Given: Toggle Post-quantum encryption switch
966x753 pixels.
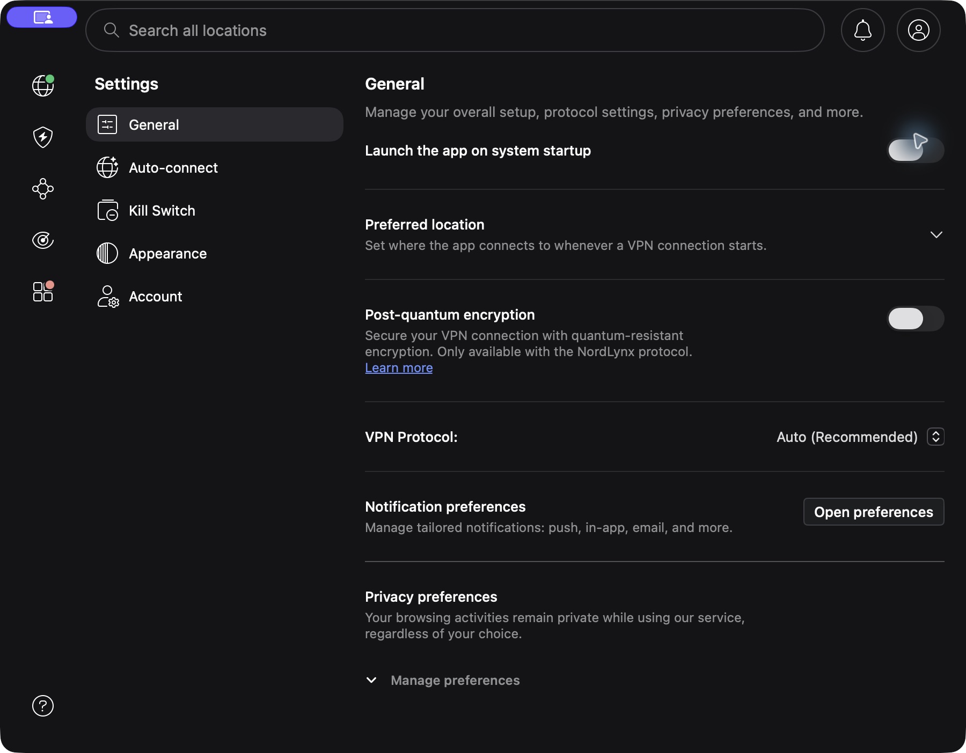Looking at the screenshot, I should coord(916,319).
